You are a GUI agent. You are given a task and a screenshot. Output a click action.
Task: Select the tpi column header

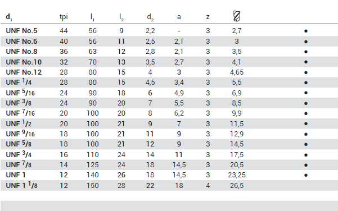(x=64, y=17)
